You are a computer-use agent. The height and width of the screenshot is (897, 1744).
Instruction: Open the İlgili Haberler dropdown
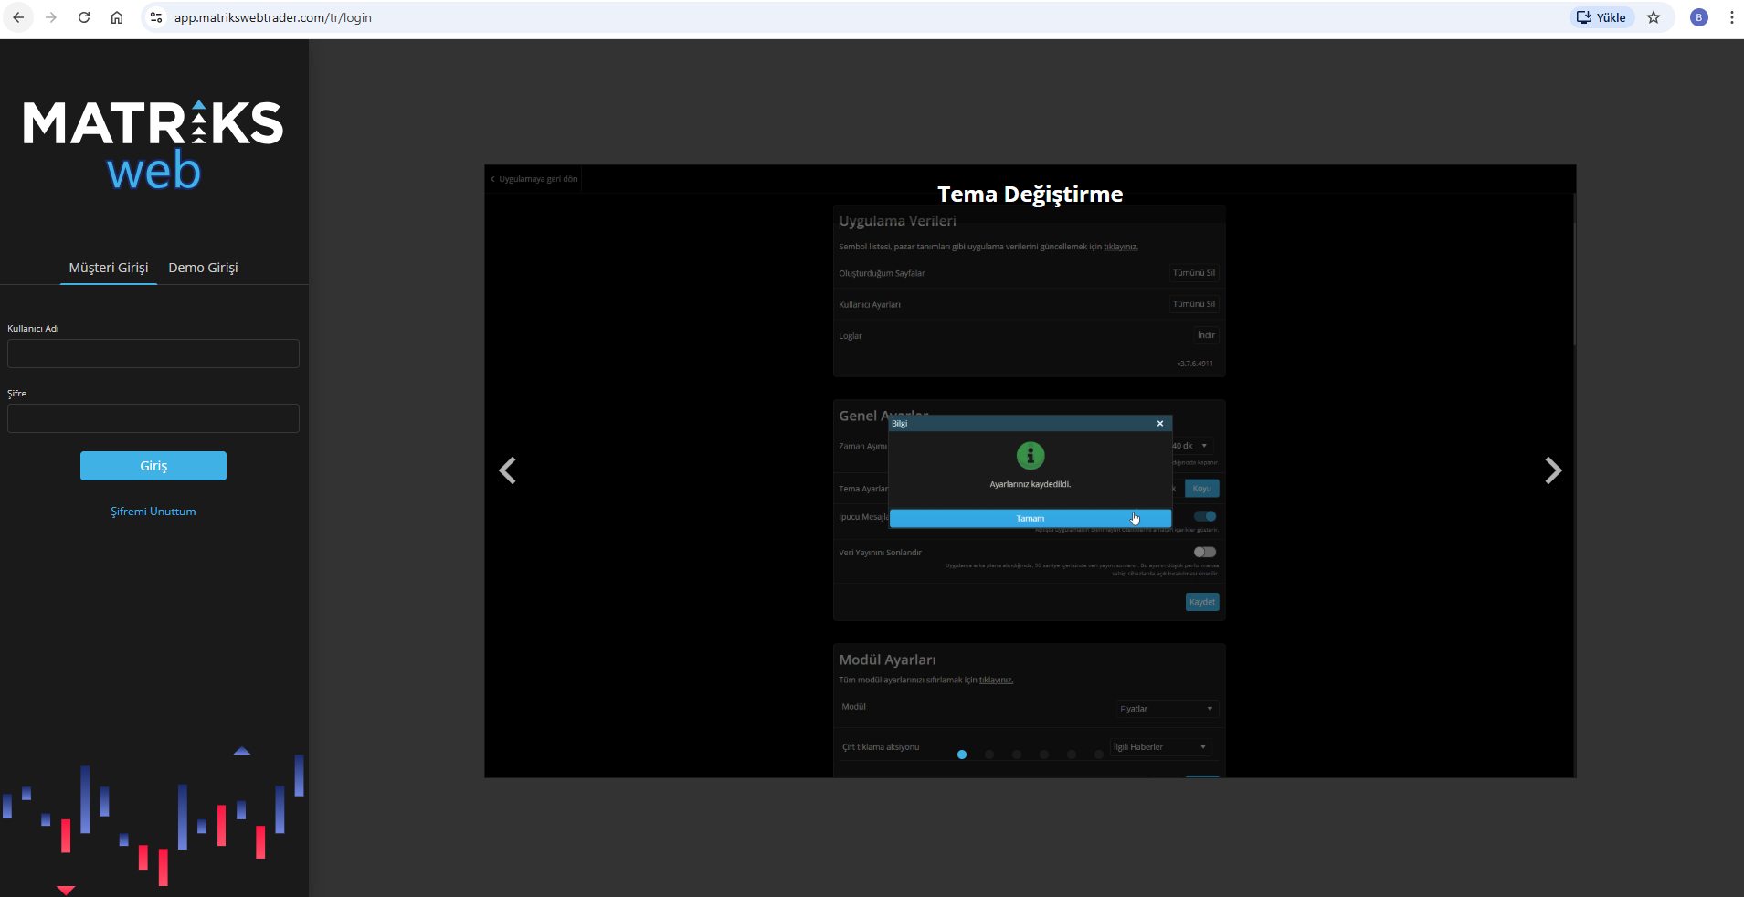pos(1161,747)
